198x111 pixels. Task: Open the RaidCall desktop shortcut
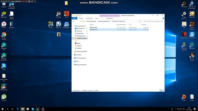tap(58, 25)
